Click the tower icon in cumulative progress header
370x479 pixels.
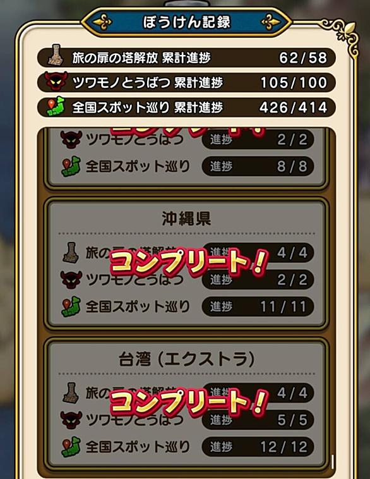(x=56, y=55)
